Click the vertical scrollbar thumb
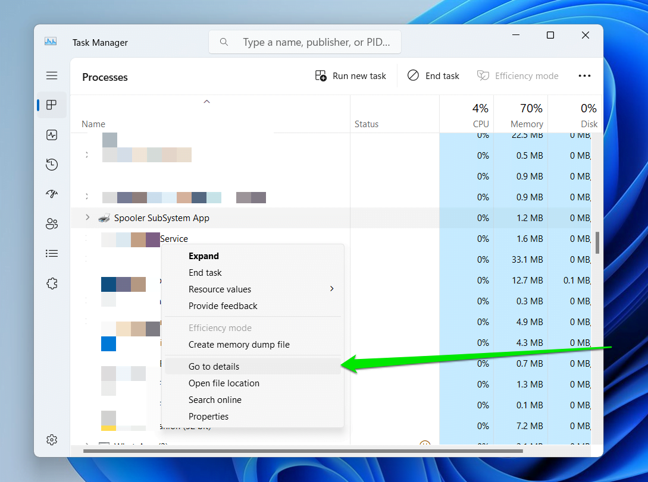Image resolution: width=648 pixels, height=482 pixels. (x=597, y=242)
